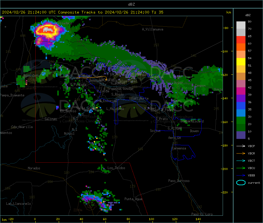Click the blue VBBB arrow legend icon
Screen dimensions: 263x223
pyautogui.click(x=241, y=176)
